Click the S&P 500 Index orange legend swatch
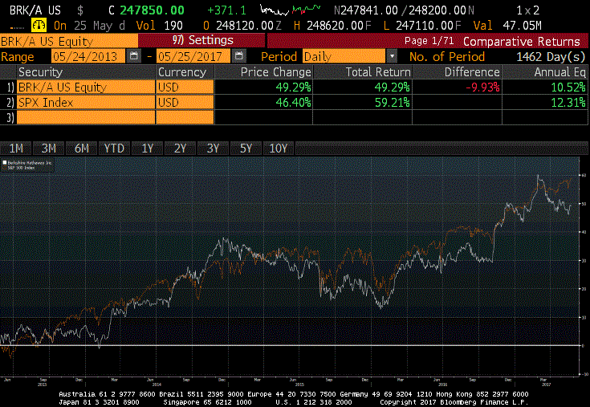This screenshot has height=407, width=590. pos(5,168)
